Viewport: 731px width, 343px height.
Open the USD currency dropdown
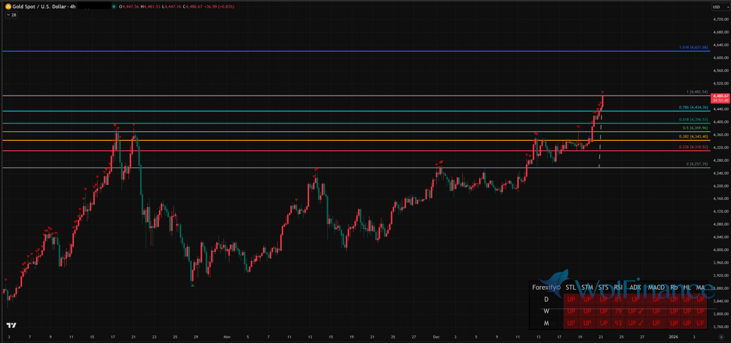[x=720, y=7]
